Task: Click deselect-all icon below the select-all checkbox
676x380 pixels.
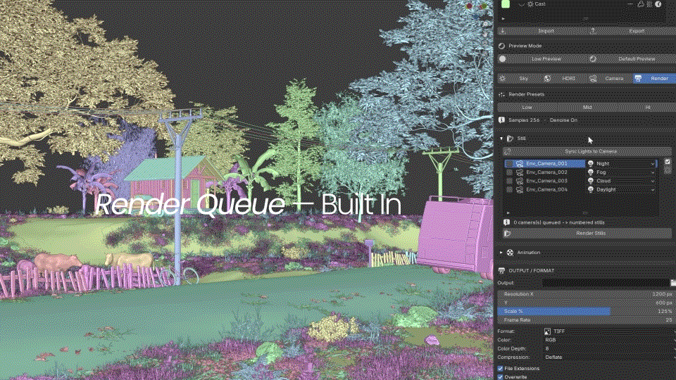Action: coord(668,170)
